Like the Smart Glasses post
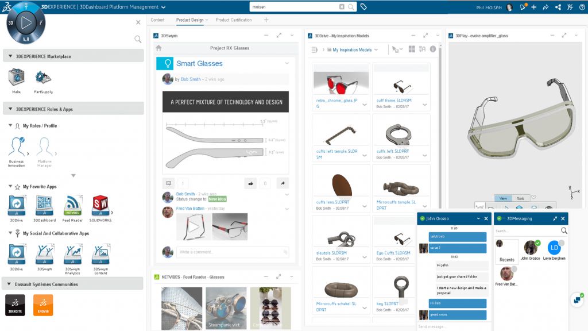Viewport: 588px width, 331px height. click(251, 183)
